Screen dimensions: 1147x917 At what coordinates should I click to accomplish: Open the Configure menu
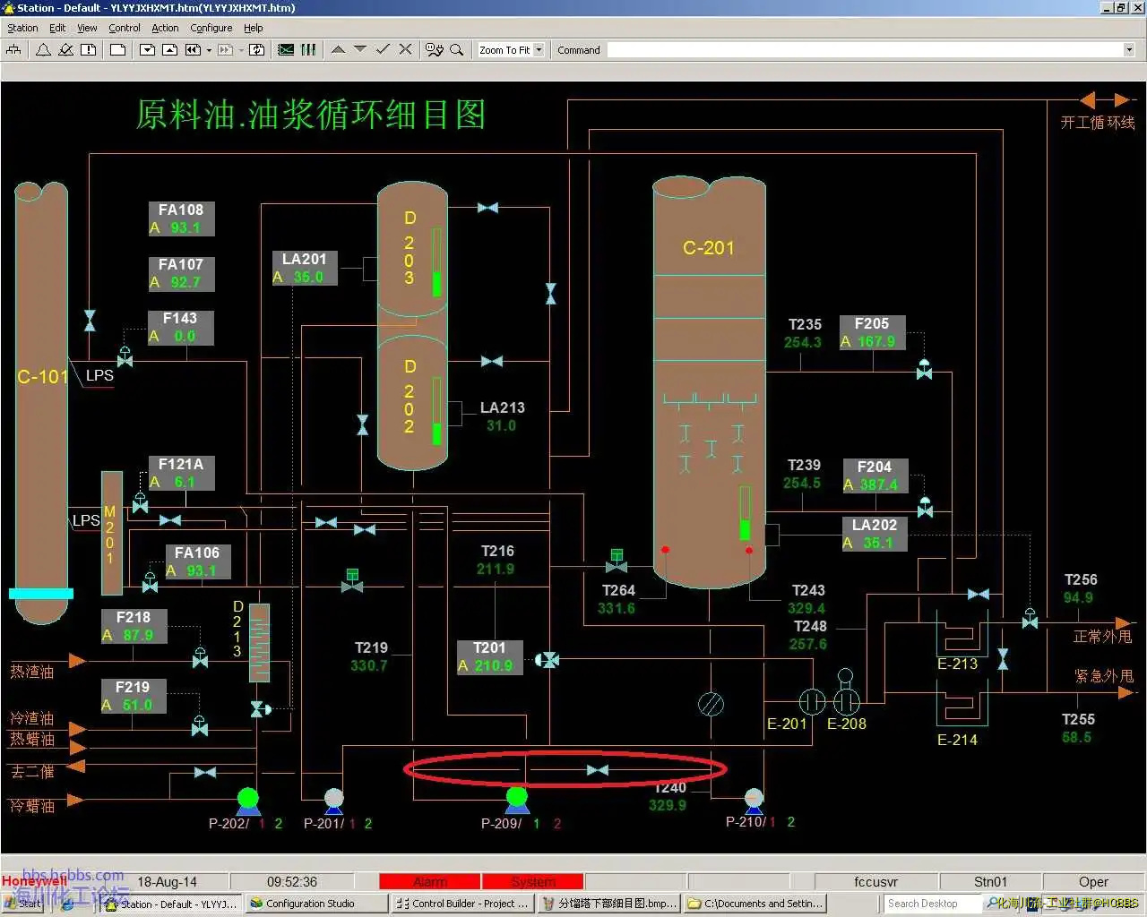pos(211,28)
